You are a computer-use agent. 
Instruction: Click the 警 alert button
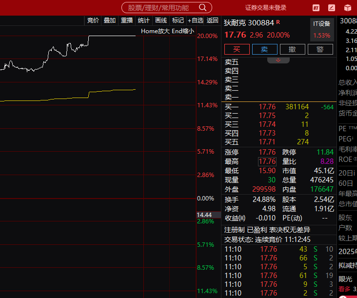320,49
